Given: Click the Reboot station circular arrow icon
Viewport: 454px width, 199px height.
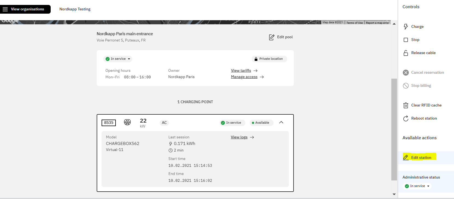Looking at the screenshot, I should click(x=406, y=118).
